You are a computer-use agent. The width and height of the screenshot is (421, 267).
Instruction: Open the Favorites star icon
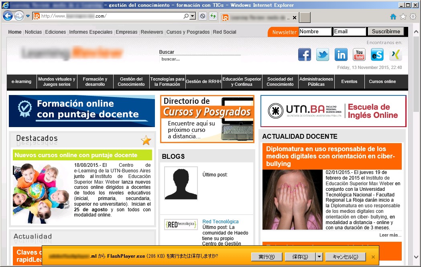tap(403, 16)
